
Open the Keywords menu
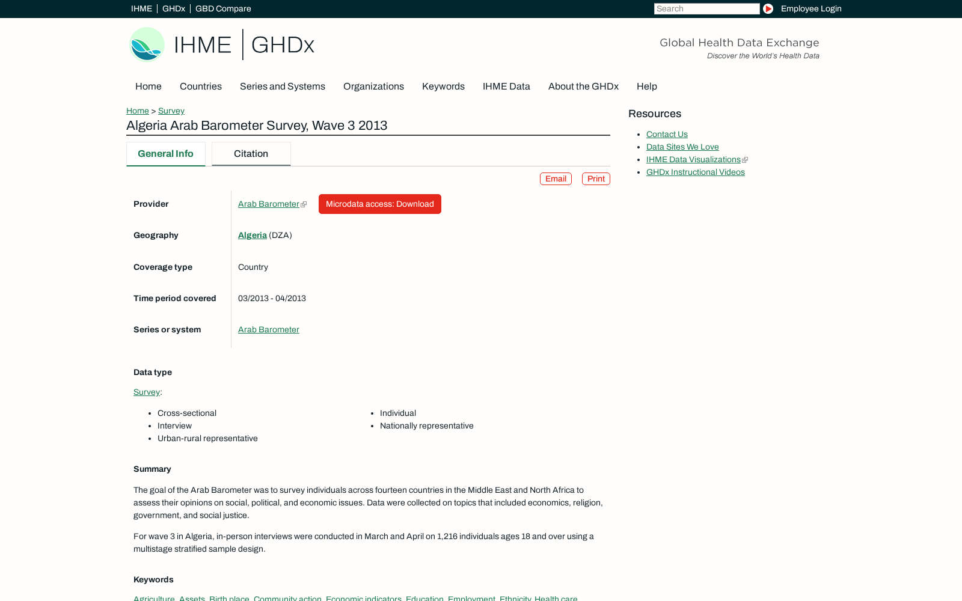pyautogui.click(x=443, y=87)
